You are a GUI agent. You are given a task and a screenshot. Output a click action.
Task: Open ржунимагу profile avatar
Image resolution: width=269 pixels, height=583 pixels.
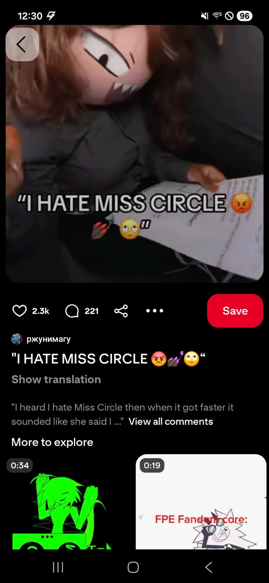(17, 339)
